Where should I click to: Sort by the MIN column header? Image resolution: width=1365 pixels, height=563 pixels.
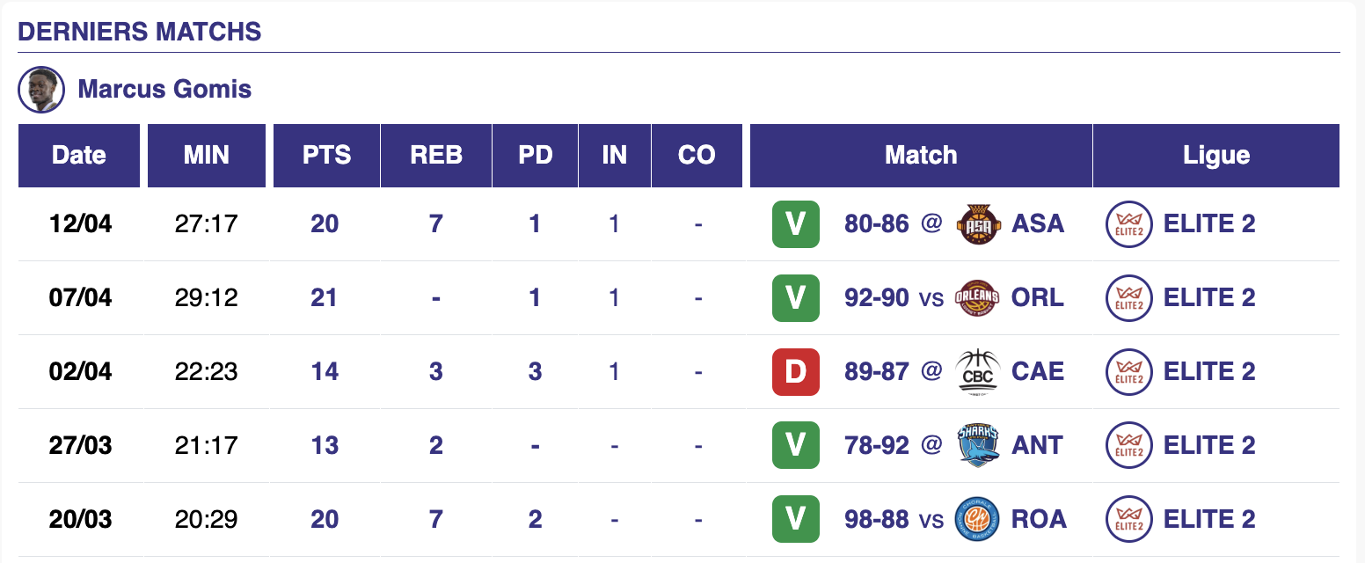point(207,156)
